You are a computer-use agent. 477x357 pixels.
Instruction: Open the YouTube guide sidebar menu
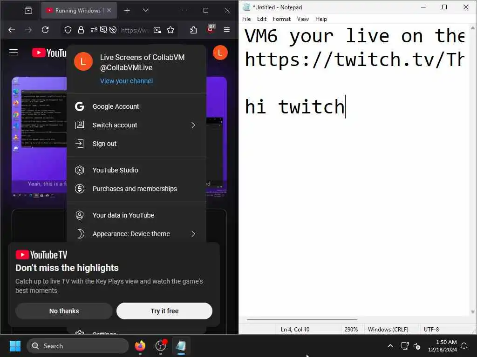[x=14, y=53]
